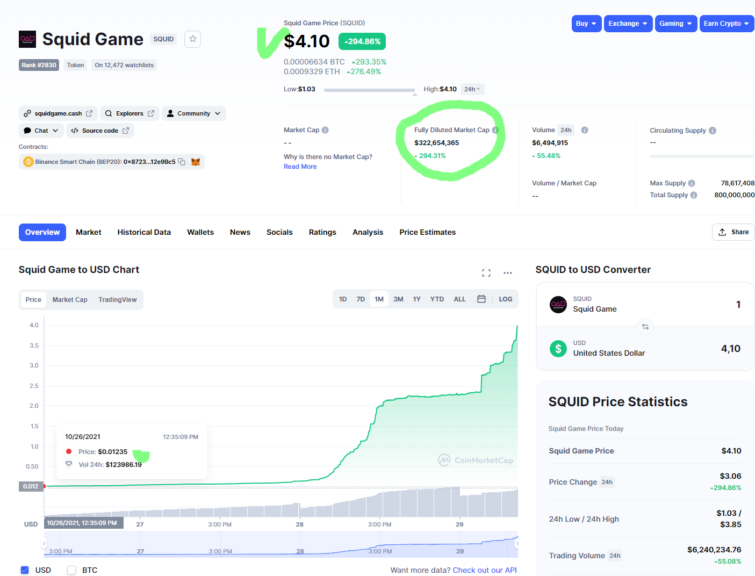The height and width of the screenshot is (576, 755).
Task: Show Fully Diluted Market Cap info
Action: pyautogui.click(x=495, y=130)
